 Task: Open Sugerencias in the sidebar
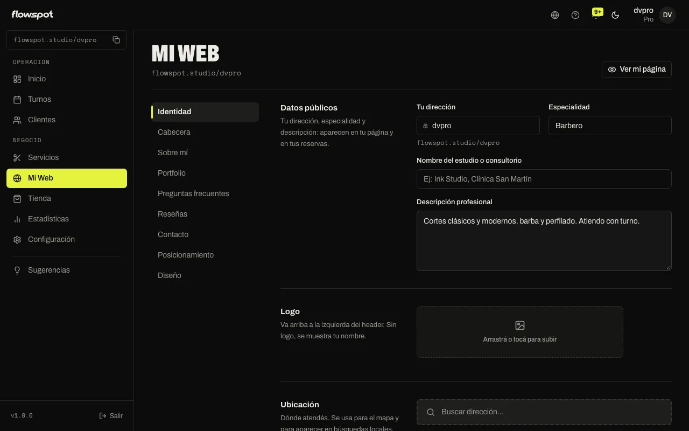[x=67, y=270]
